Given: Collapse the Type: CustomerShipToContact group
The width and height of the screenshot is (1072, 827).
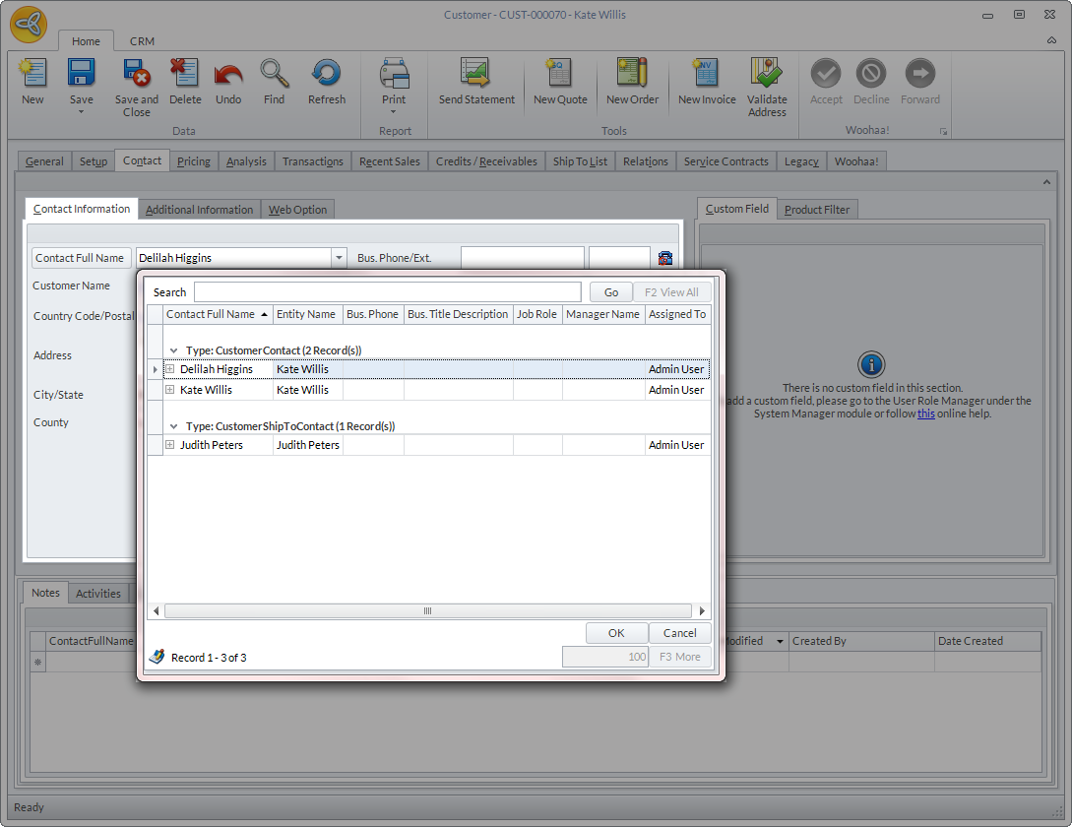Looking at the screenshot, I should (174, 426).
